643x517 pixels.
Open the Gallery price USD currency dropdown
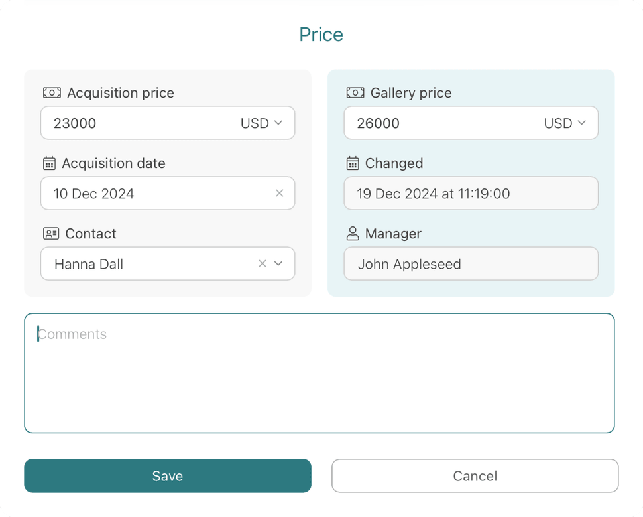point(565,123)
